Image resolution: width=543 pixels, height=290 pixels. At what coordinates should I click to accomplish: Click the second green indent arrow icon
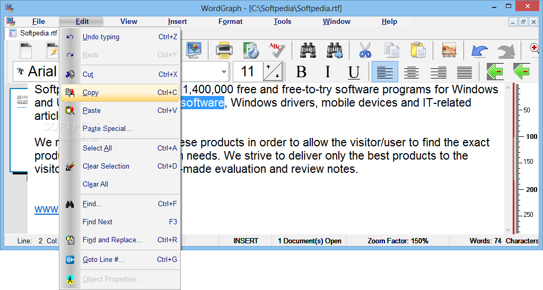[x=522, y=72]
